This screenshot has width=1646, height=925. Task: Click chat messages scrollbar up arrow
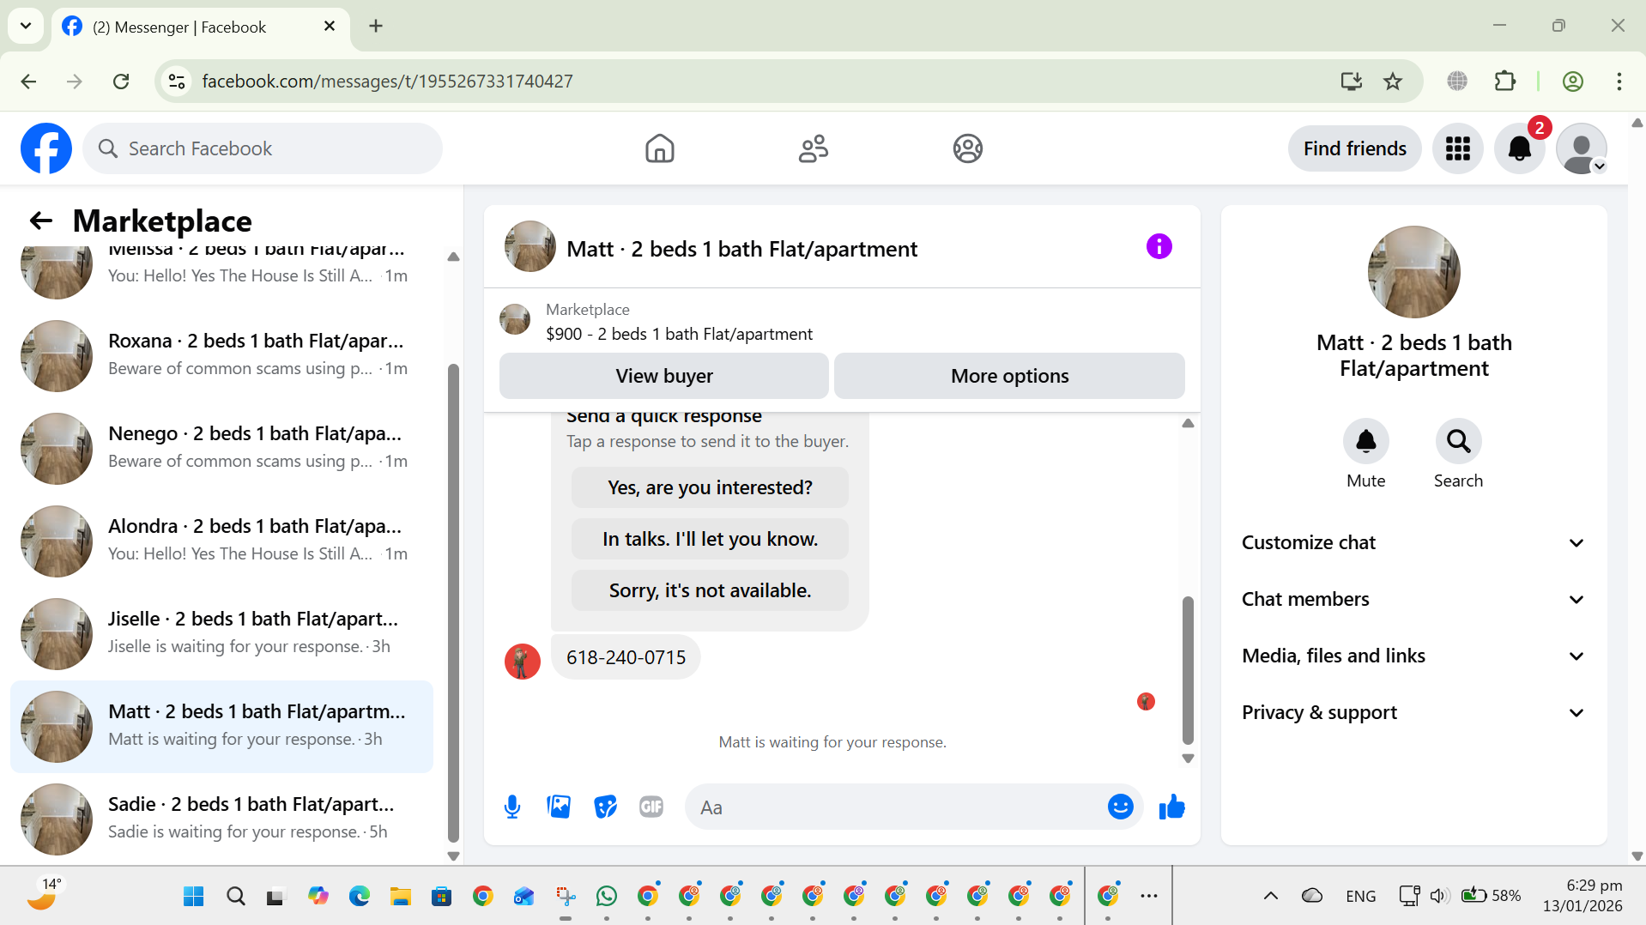point(1188,423)
